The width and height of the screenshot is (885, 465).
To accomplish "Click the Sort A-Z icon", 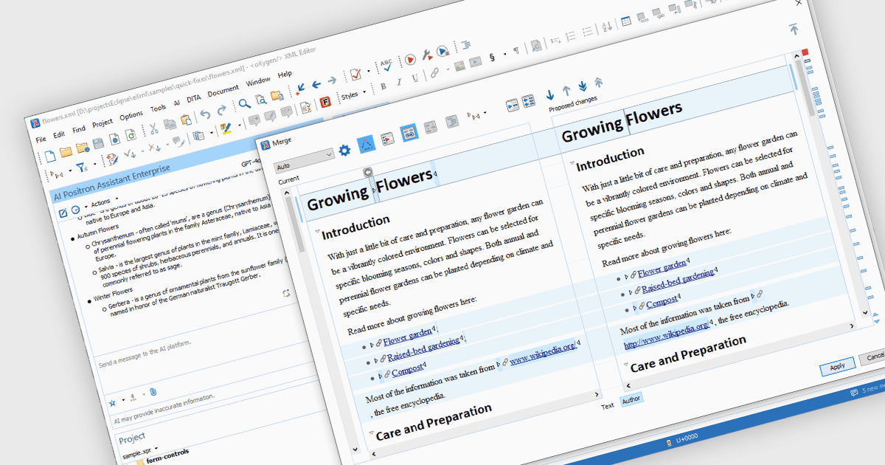I will coord(606,27).
